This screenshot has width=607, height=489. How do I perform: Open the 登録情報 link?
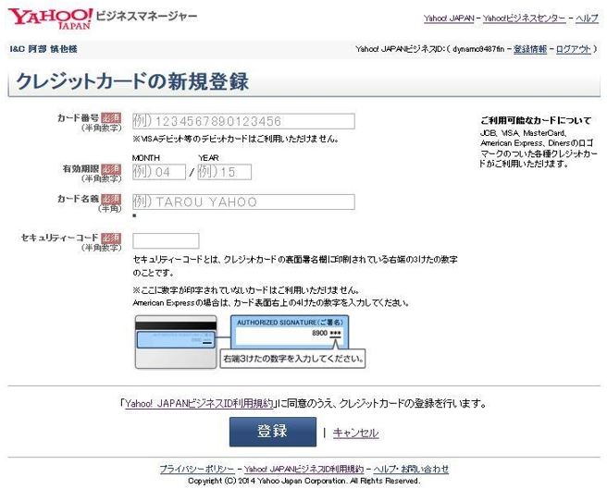(530, 49)
